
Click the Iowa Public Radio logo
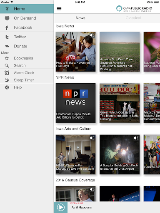tap(134, 9)
